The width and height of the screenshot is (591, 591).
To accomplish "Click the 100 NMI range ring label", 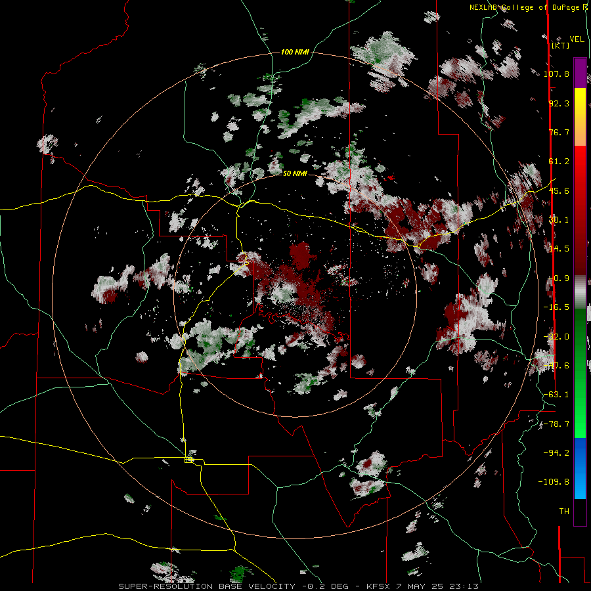I will click(295, 52).
